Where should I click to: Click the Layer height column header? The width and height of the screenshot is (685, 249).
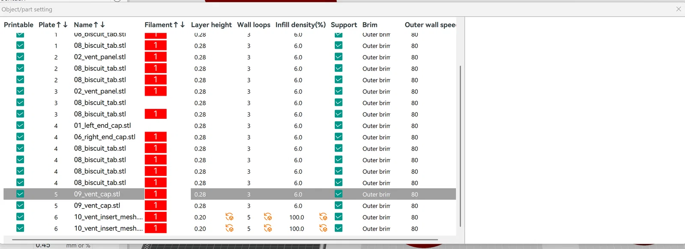[x=211, y=25]
